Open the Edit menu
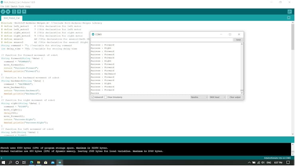The image size is (295, 166). [x=7, y=6]
